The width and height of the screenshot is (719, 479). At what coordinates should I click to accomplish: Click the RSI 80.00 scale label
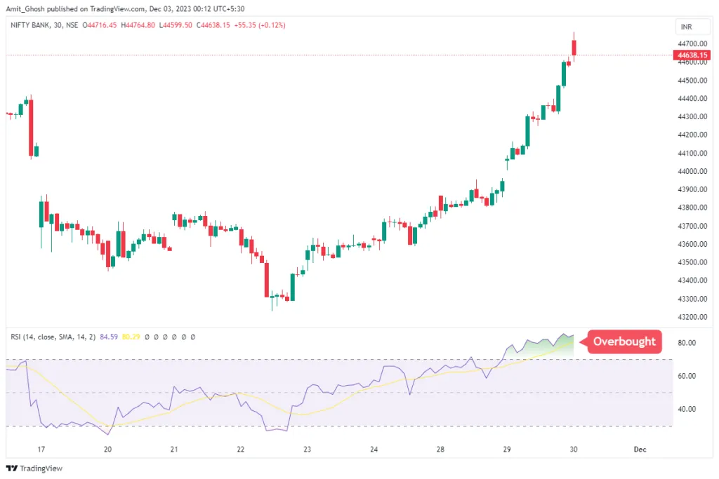686,343
